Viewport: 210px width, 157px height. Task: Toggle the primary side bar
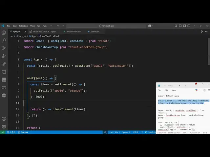tap(180, 26)
